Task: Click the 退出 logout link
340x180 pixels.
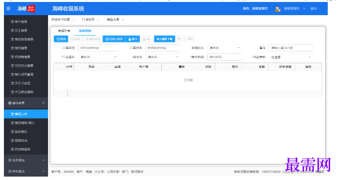Action: click(314, 9)
